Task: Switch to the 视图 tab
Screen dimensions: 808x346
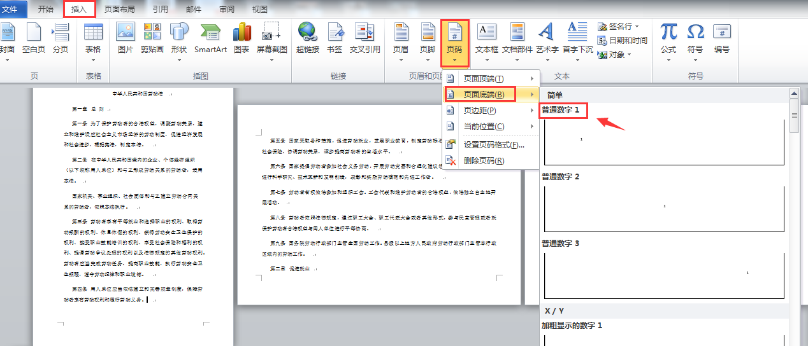Action: pos(259,10)
